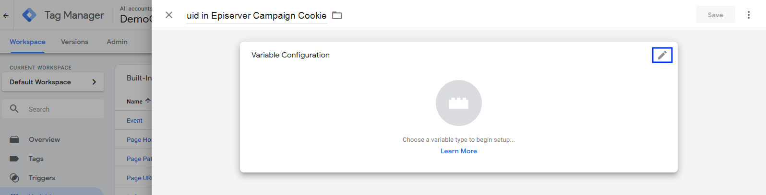Screen dimensions: 766x195
Task: Open the Event built-in variable link
Action: click(134, 120)
